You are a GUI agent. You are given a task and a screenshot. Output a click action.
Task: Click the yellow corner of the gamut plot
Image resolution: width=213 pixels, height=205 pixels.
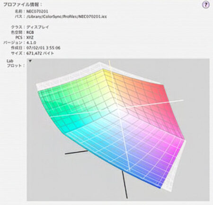coord(104,71)
